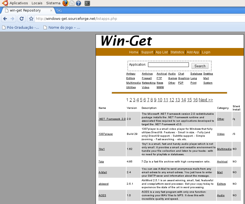245x204 pixels.
Task: Click the Win-Get logo heading
Action: coord(126,41)
